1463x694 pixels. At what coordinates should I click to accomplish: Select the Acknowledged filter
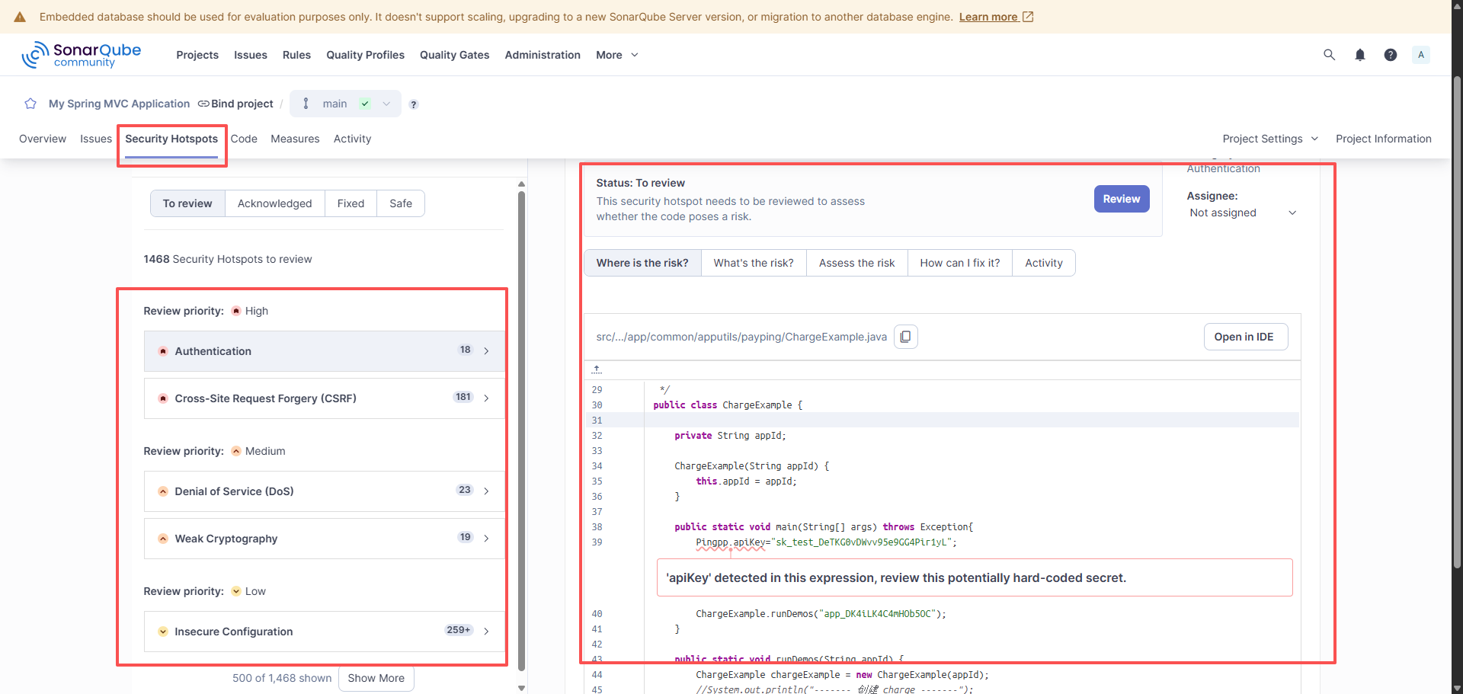pyautogui.click(x=274, y=203)
